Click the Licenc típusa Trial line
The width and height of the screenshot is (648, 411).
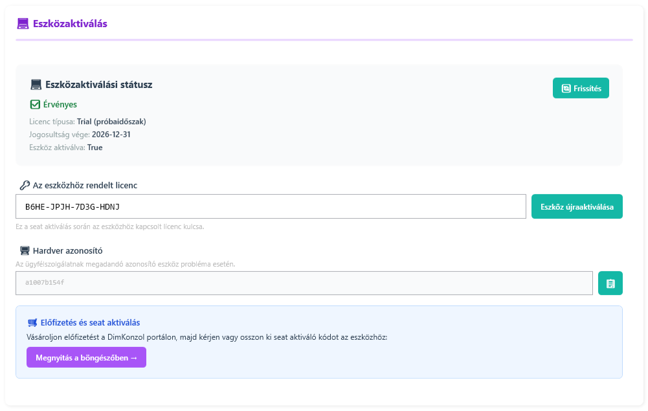pyautogui.click(x=87, y=122)
